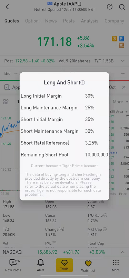
Task: Tap the yellow Trade button
Action: 64,265
